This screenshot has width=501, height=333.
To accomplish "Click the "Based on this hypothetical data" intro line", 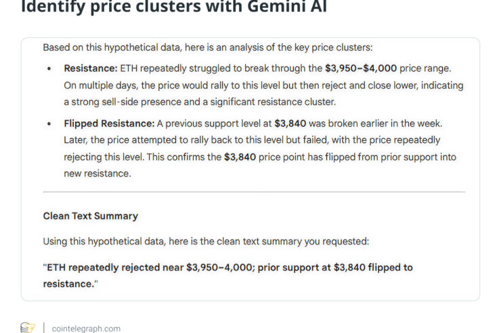I will (207, 48).
